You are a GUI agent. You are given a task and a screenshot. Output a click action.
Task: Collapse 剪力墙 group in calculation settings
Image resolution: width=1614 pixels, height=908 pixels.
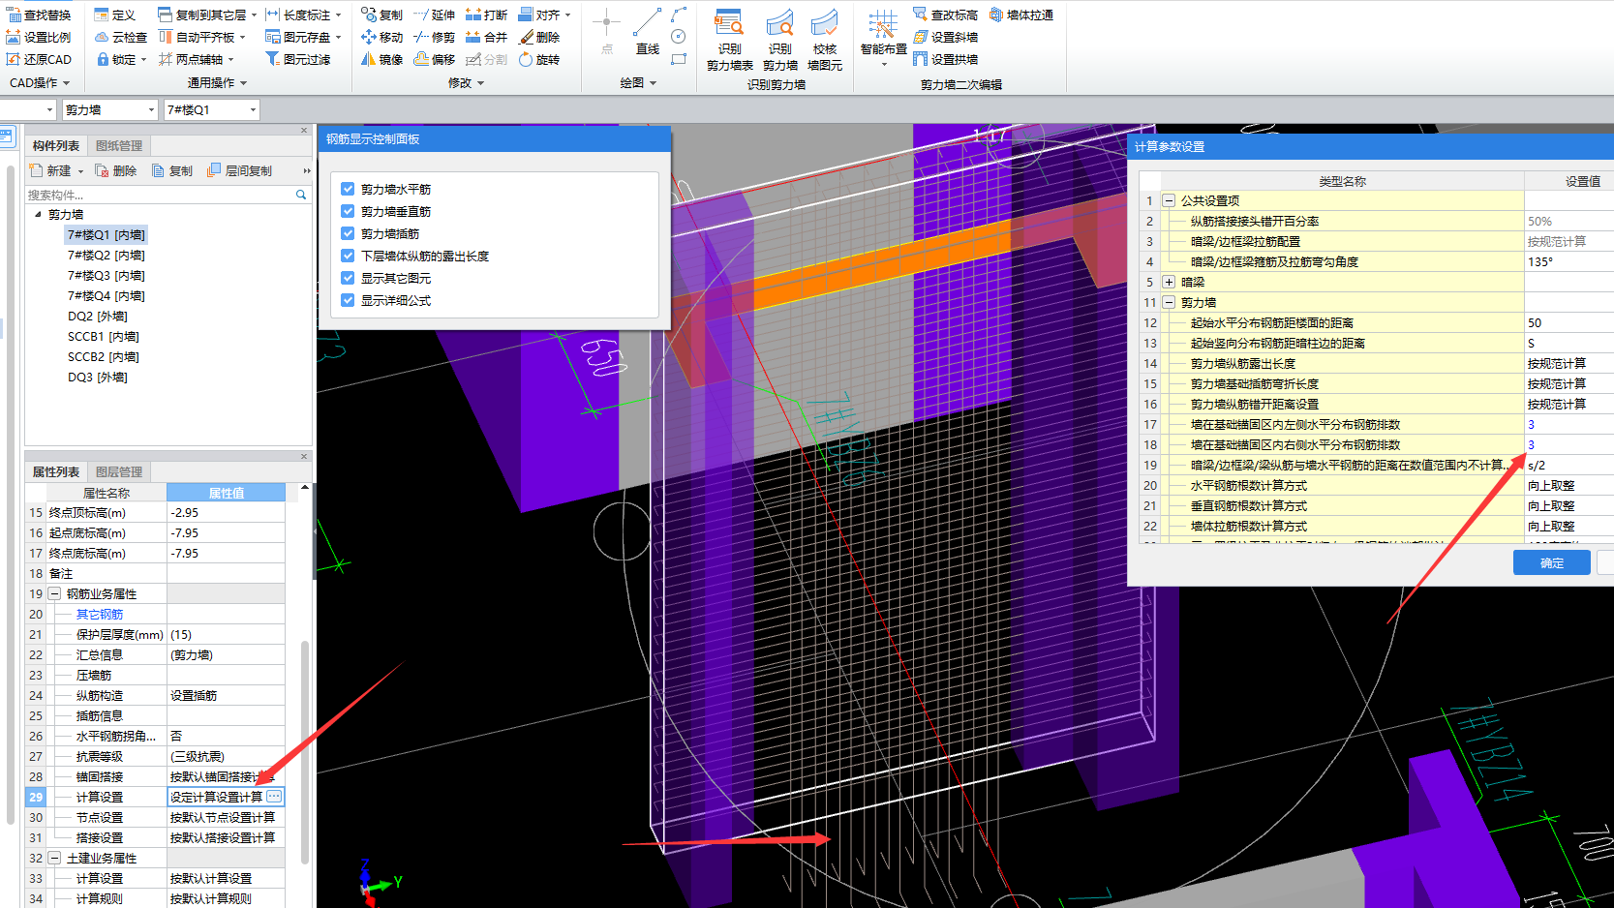click(1169, 302)
